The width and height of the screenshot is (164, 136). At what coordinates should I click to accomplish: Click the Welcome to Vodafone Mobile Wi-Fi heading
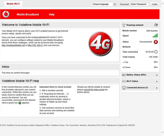pyautogui.click(x=26, y=25)
